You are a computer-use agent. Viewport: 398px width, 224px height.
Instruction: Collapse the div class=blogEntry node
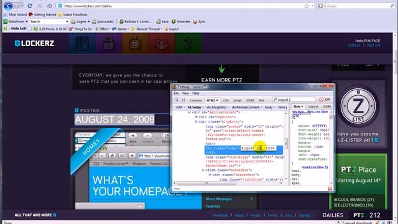pyautogui.click(x=196, y=122)
